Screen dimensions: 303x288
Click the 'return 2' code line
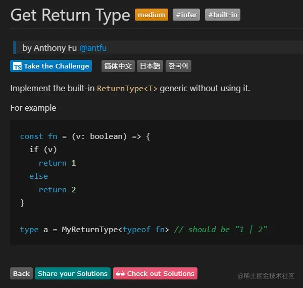(x=57, y=189)
